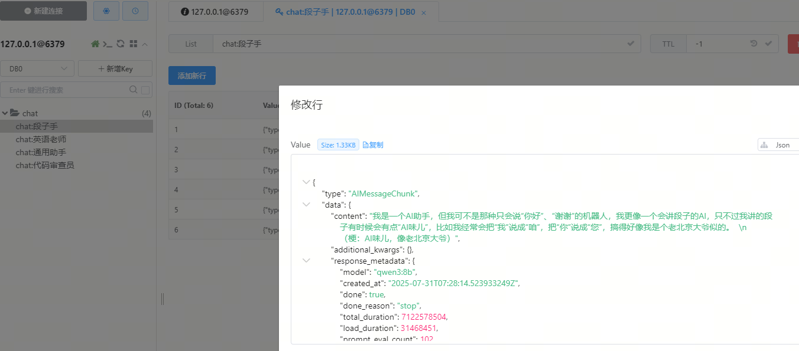Screen dimensions: 799x351
Task: Click the 修改行 dialog title
Action: [x=307, y=105]
